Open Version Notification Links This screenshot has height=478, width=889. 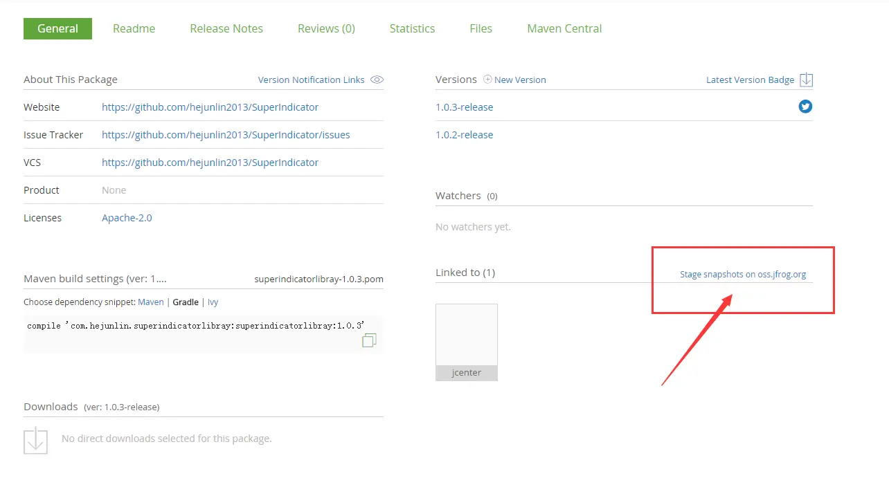tap(312, 80)
